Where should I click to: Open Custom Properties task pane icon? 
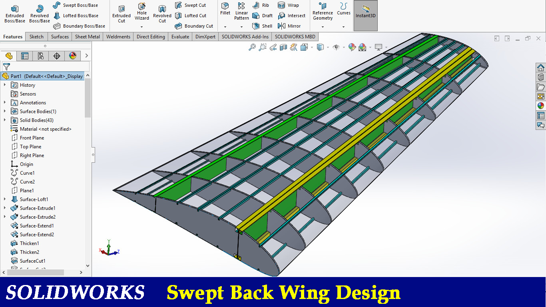click(x=541, y=116)
